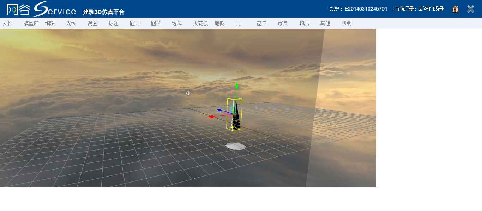Open the 墙体 menu
Screen dimensions: 482x211
177,23
